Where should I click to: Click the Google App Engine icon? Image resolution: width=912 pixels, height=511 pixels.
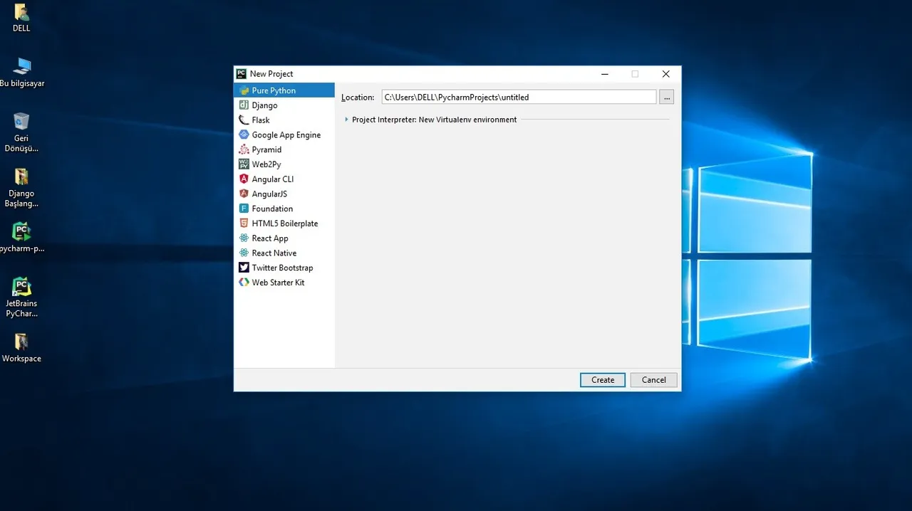[x=244, y=135]
